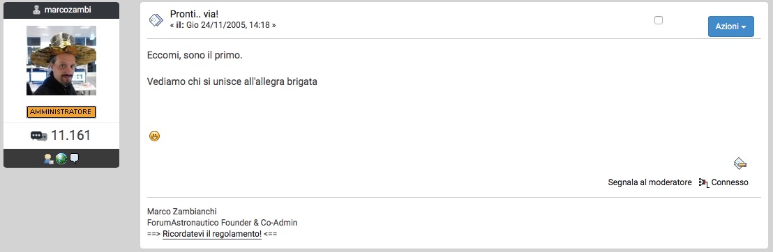Image resolution: width=773 pixels, height=252 pixels.
Task: Click the user avatar photo with hat
Action: [x=61, y=61]
